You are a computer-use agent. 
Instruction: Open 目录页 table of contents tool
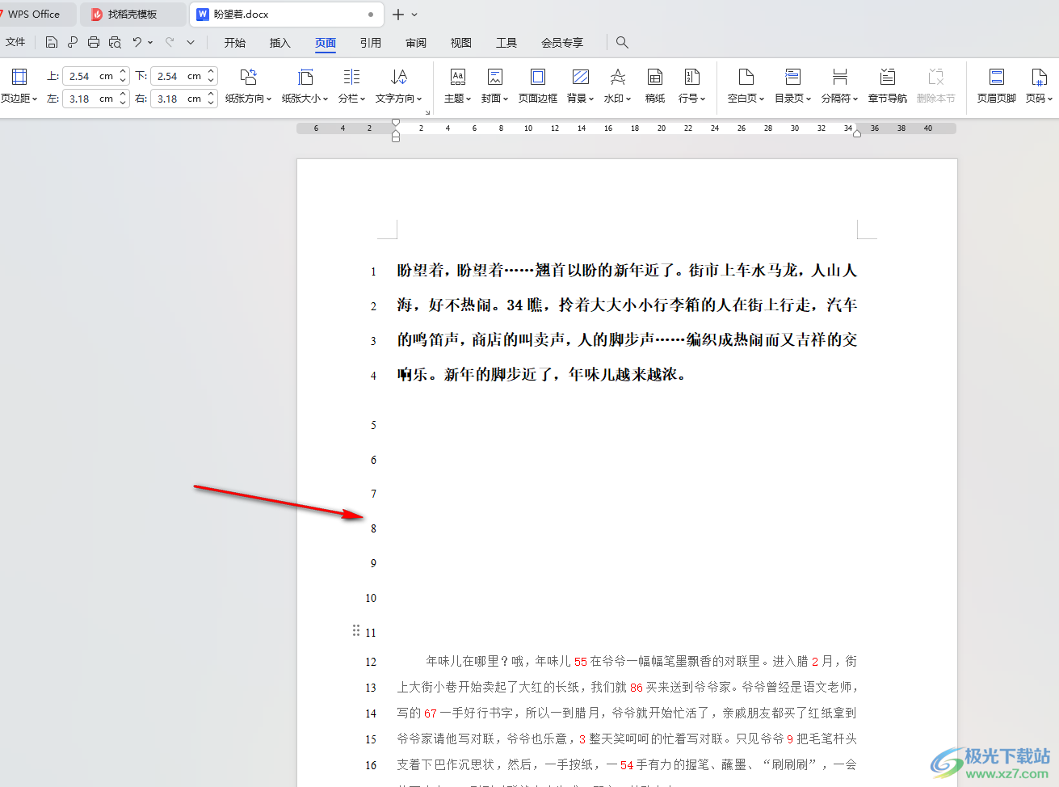792,86
